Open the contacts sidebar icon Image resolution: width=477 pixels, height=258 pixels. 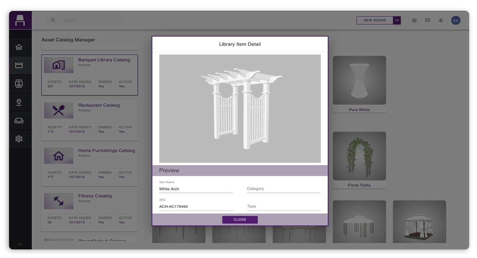tap(19, 84)
